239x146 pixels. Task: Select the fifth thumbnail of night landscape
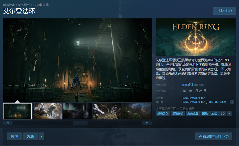coord(137,111)
